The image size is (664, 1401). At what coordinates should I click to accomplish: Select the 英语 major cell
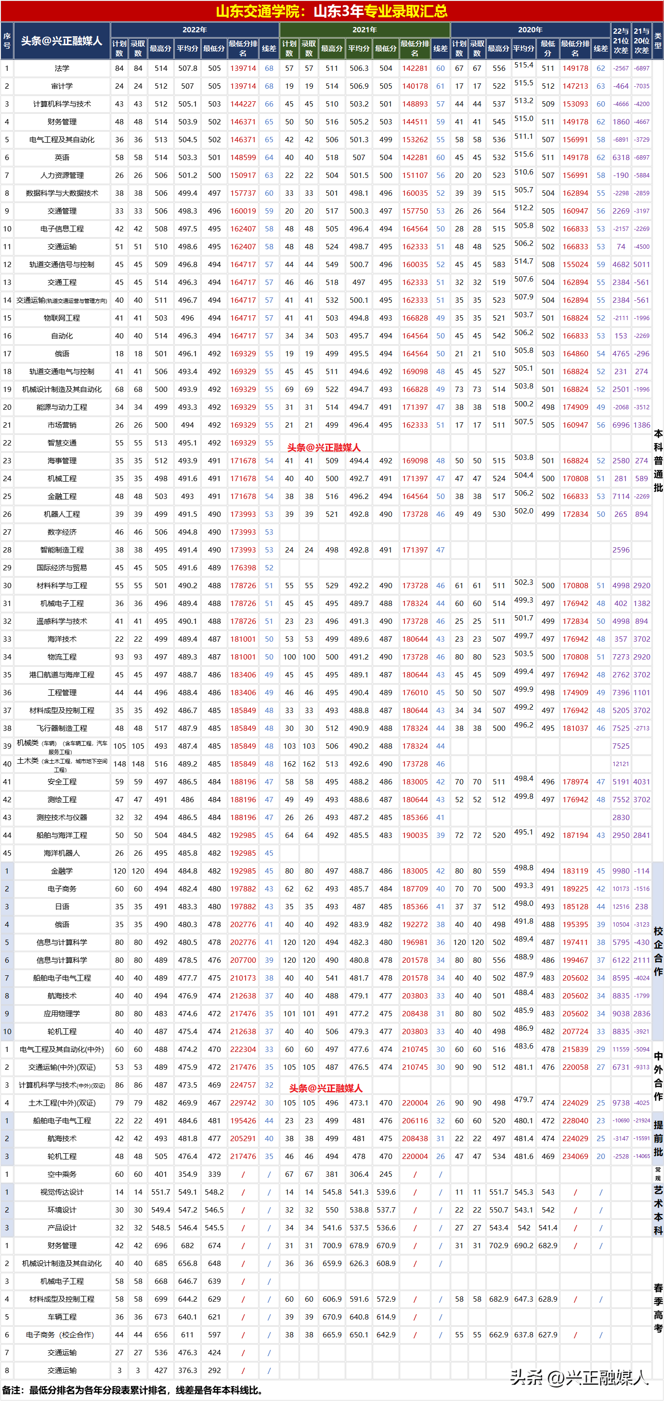62,158
